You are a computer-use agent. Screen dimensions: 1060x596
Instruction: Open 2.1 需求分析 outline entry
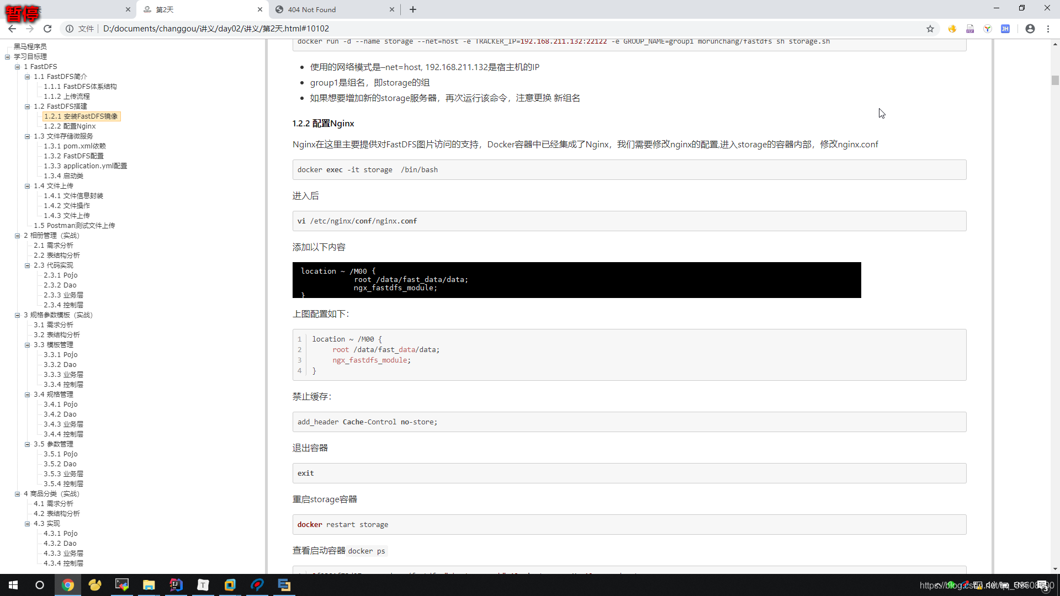[53, 246]
